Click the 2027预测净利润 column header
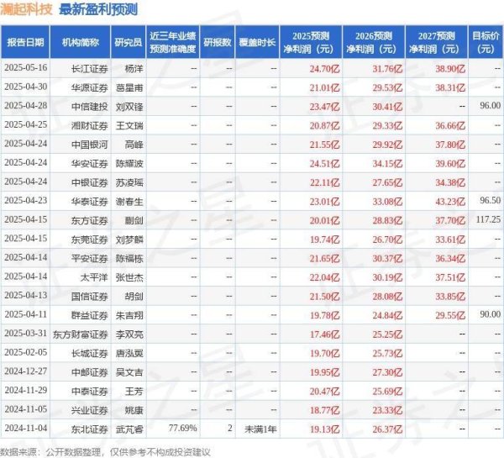The image size is (504, 458). point(437,42)
